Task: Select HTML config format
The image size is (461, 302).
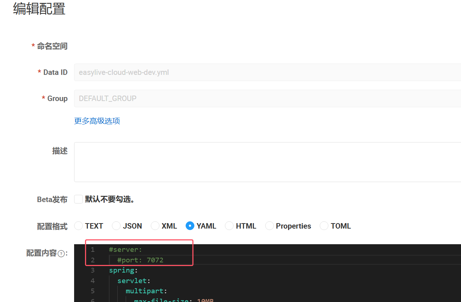Action: (x=229, y=226)
